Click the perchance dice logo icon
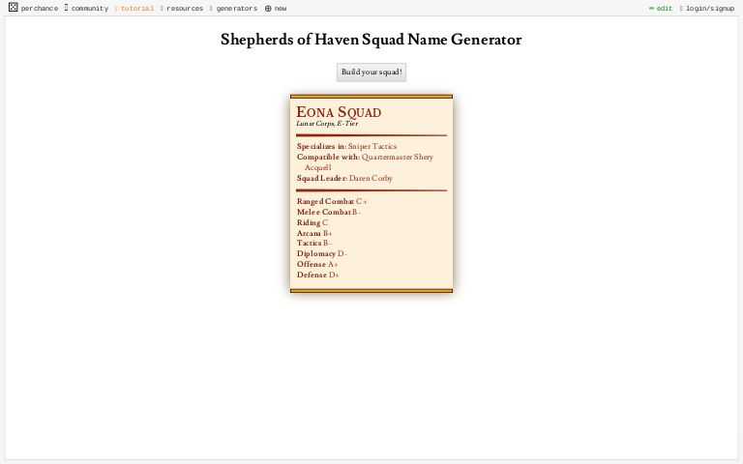 pos(13,8)
